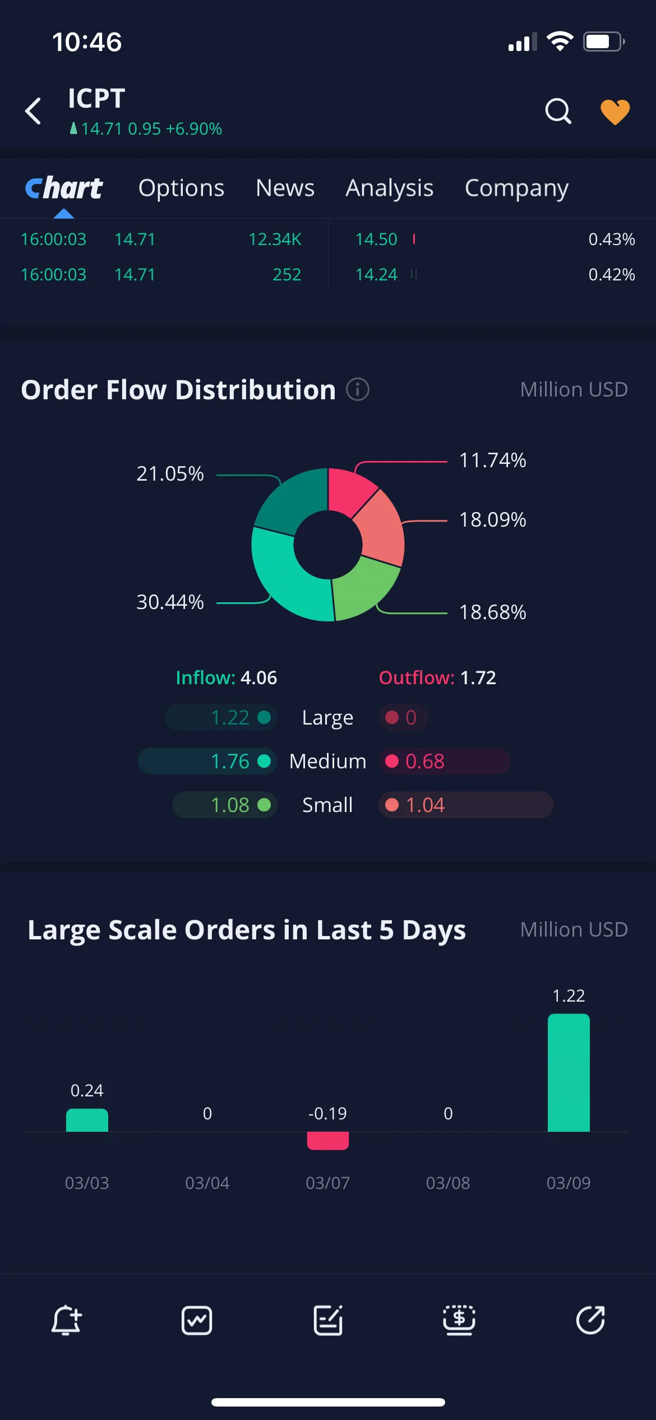
Task: Open the Company tab
Action: [x=516, y=188]
